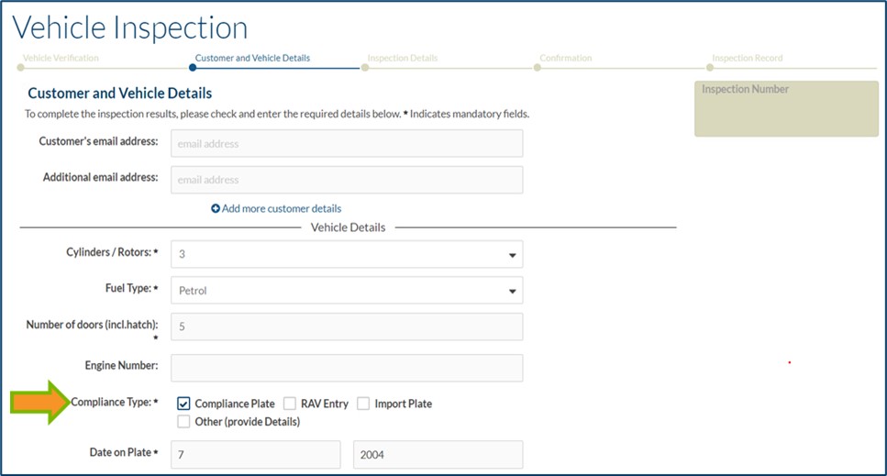Uncheck the Compliance Plate checkbox

tap(184, 404)
